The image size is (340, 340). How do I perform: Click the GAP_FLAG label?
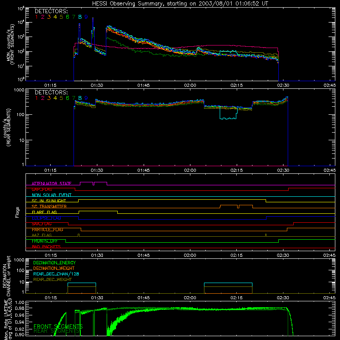[42, 189]
